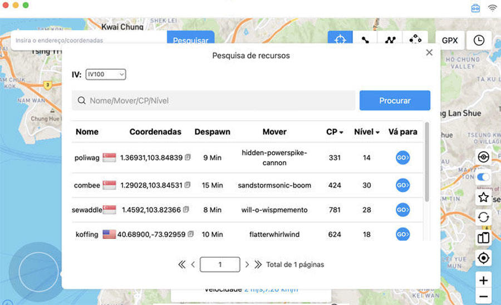Select the multi-spot route mode icon

[390, 40]
